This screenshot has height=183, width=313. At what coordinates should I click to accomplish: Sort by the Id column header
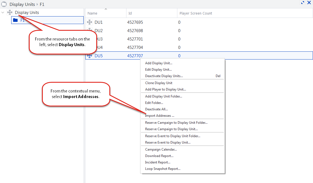(x=130, y=13)
